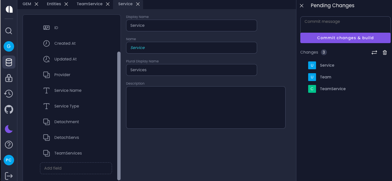392x181 pixels.
Task: Click the compare changes arrows icon
Action: tap(374, 52)
